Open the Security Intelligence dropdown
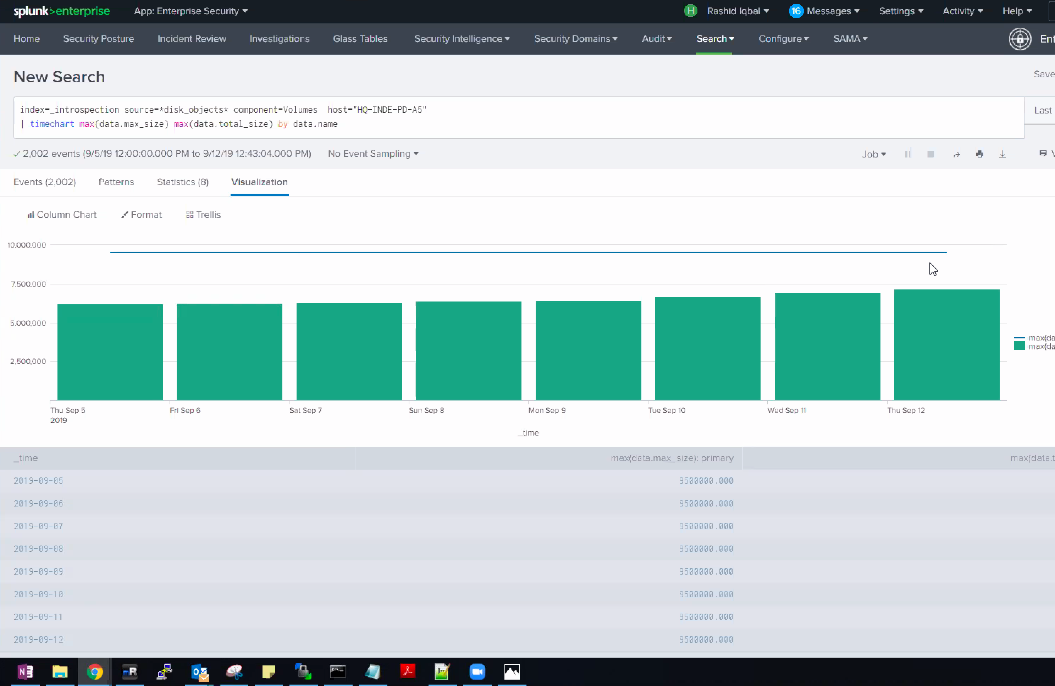 tap(462, 39)
